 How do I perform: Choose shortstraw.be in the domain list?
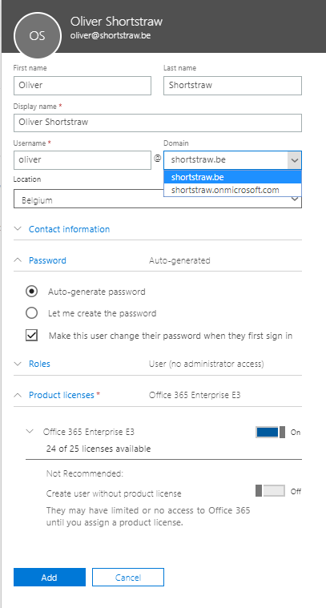[232, 177]
